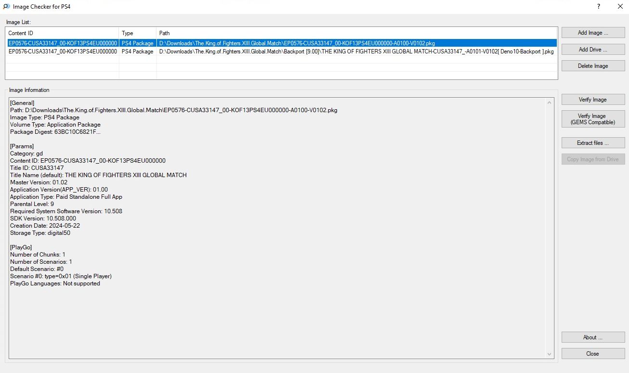Click the Title ID: CUSA33147 line
The width and height of the screenshot is (629, 373).
coord(37,168)
